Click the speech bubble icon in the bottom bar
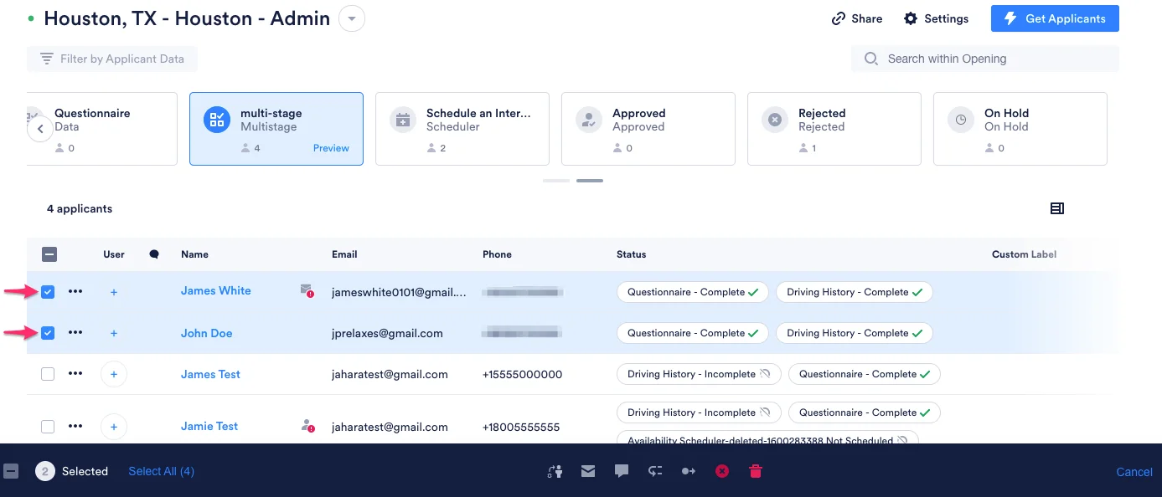The height and width of the screenshot is (497, 1162). (622, 471)
